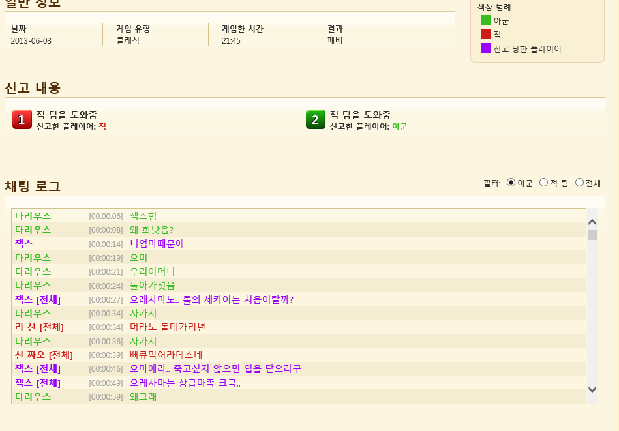The width and height of the screenshot is (619, 431).
Task: Click the chat log scroll up arrow
Action: tap(592, 222)
